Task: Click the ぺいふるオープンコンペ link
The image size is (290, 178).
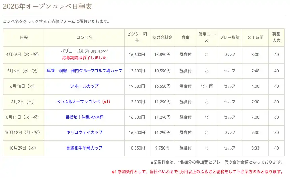Action: [x=80, y=102]
